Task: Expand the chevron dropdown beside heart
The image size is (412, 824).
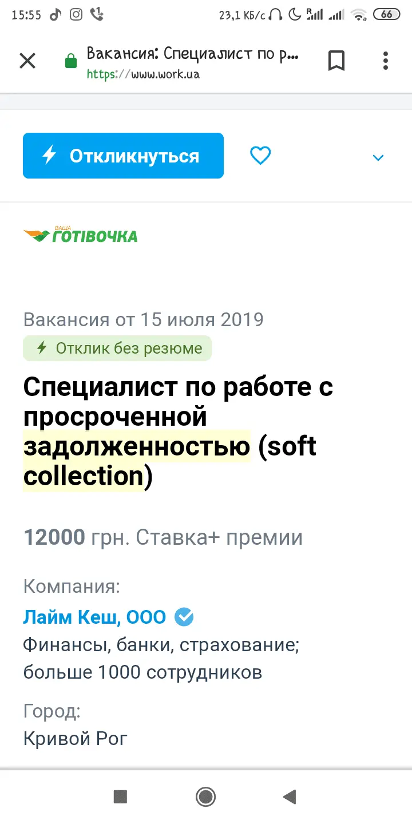Action: tap(378, 157)
